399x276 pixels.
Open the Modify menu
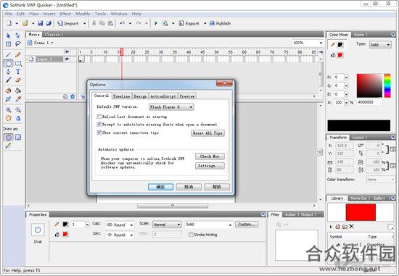pos(83,14)
